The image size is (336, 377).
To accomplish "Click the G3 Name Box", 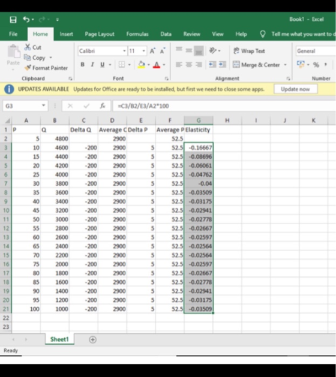I will (25, 106).
